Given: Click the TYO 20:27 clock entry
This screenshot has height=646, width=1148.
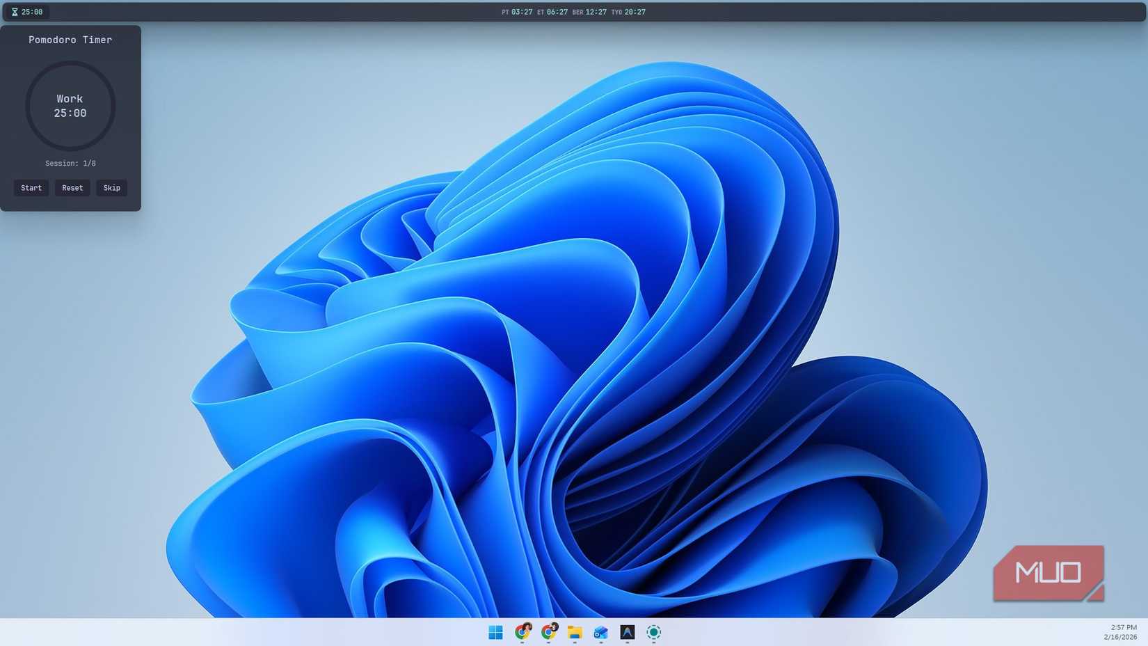Looking at the screenshot, I should click(x=628, y=12).
